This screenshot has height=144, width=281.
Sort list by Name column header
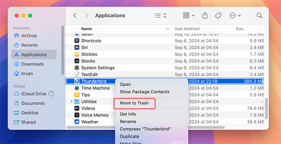pyautogui.click(x=86, y=28)
